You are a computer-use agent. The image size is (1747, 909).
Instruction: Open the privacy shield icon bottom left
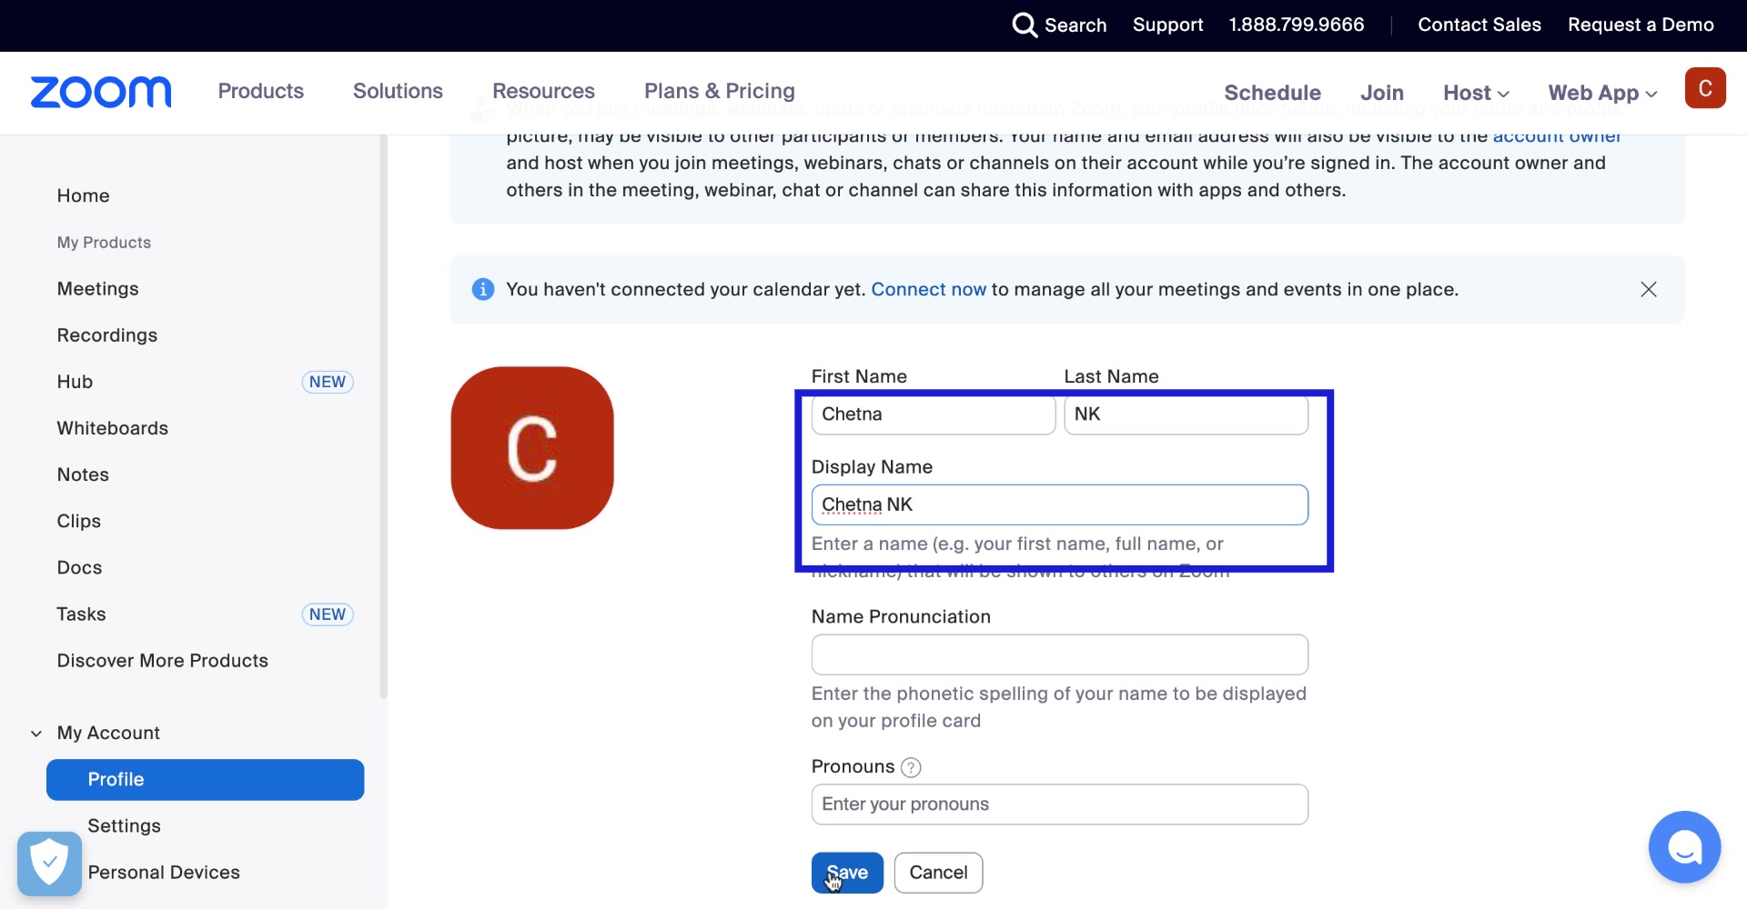pos(48,862)
